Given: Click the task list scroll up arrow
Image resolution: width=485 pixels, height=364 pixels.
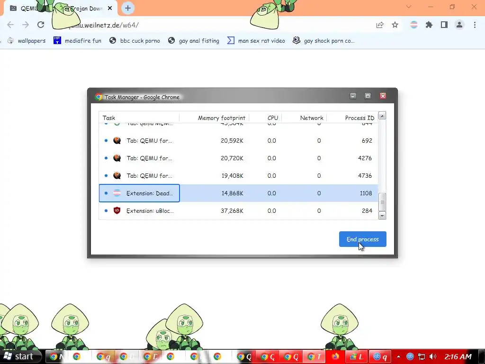Looking at the screenshot, I should (x=382, y=116).
